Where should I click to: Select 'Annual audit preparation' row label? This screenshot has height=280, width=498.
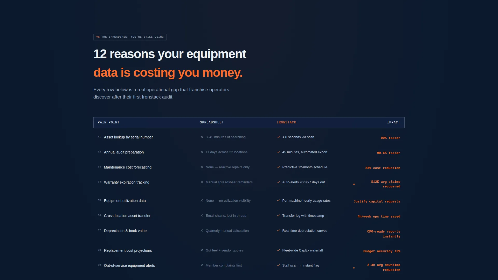pos(124,152)
